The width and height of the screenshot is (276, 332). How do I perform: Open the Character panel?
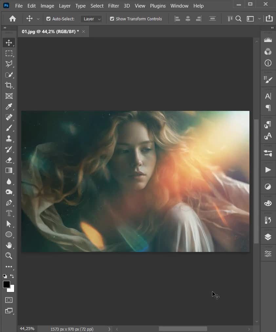[268, 96]
